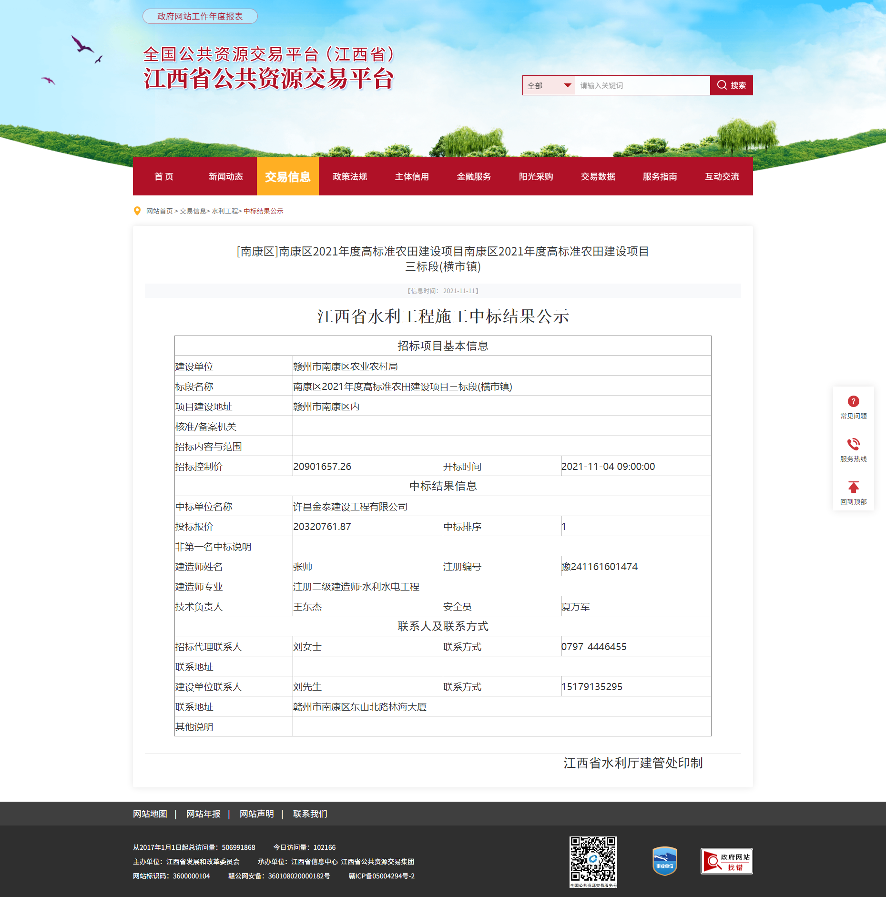Screen dimensions: 886x897
Task: Click the 刘先生 contact cell
Action: click(367, 686)
